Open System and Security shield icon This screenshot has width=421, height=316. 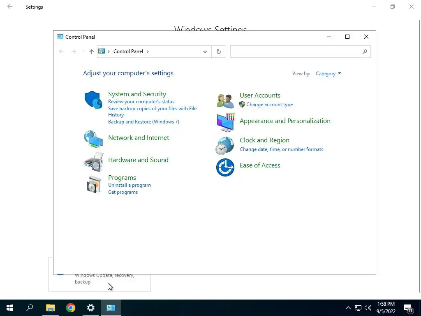[93, 100]
